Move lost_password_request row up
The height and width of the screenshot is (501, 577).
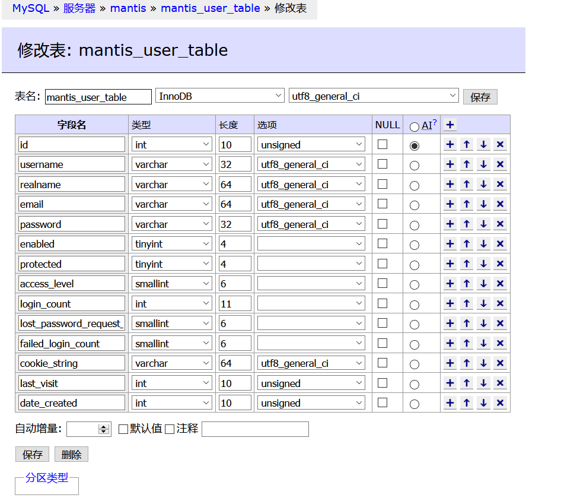[x=467, y=324]
